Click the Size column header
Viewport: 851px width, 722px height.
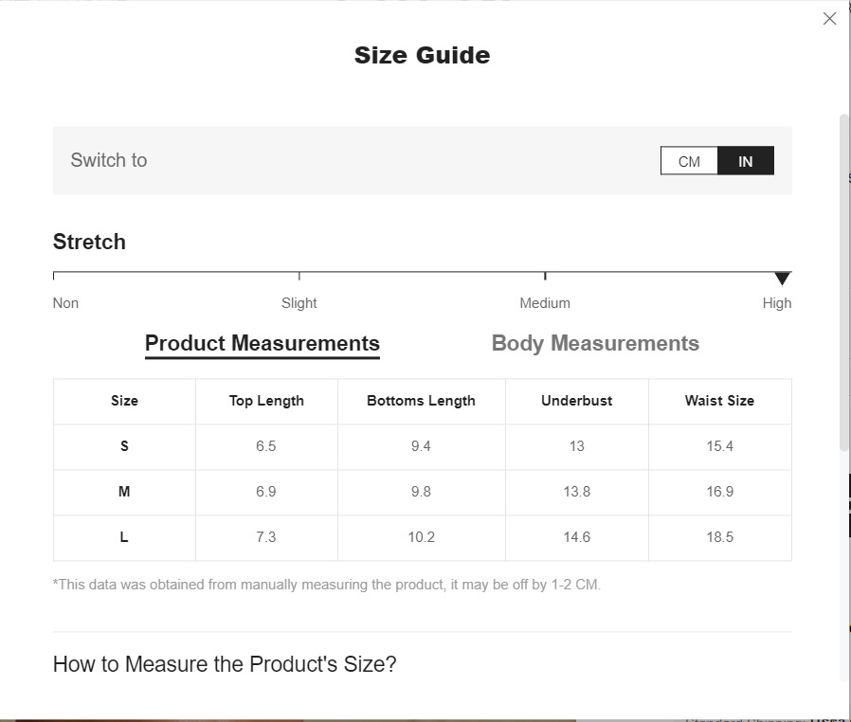click(124, 401)
